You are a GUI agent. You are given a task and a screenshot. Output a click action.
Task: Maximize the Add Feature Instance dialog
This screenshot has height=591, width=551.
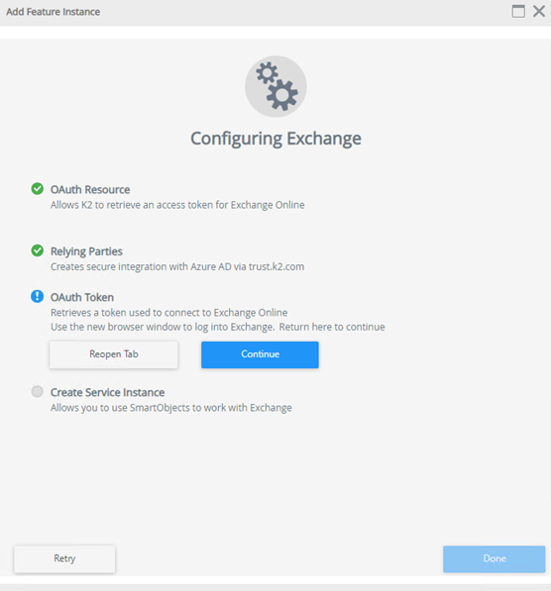pyautogui.click(x=518, y=11)
